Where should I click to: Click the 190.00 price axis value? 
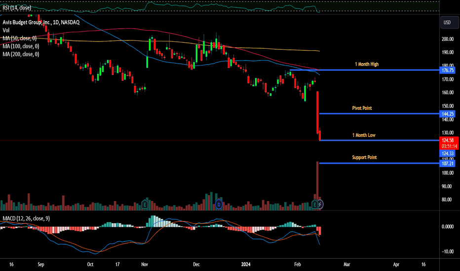click(x=448, y=52)
